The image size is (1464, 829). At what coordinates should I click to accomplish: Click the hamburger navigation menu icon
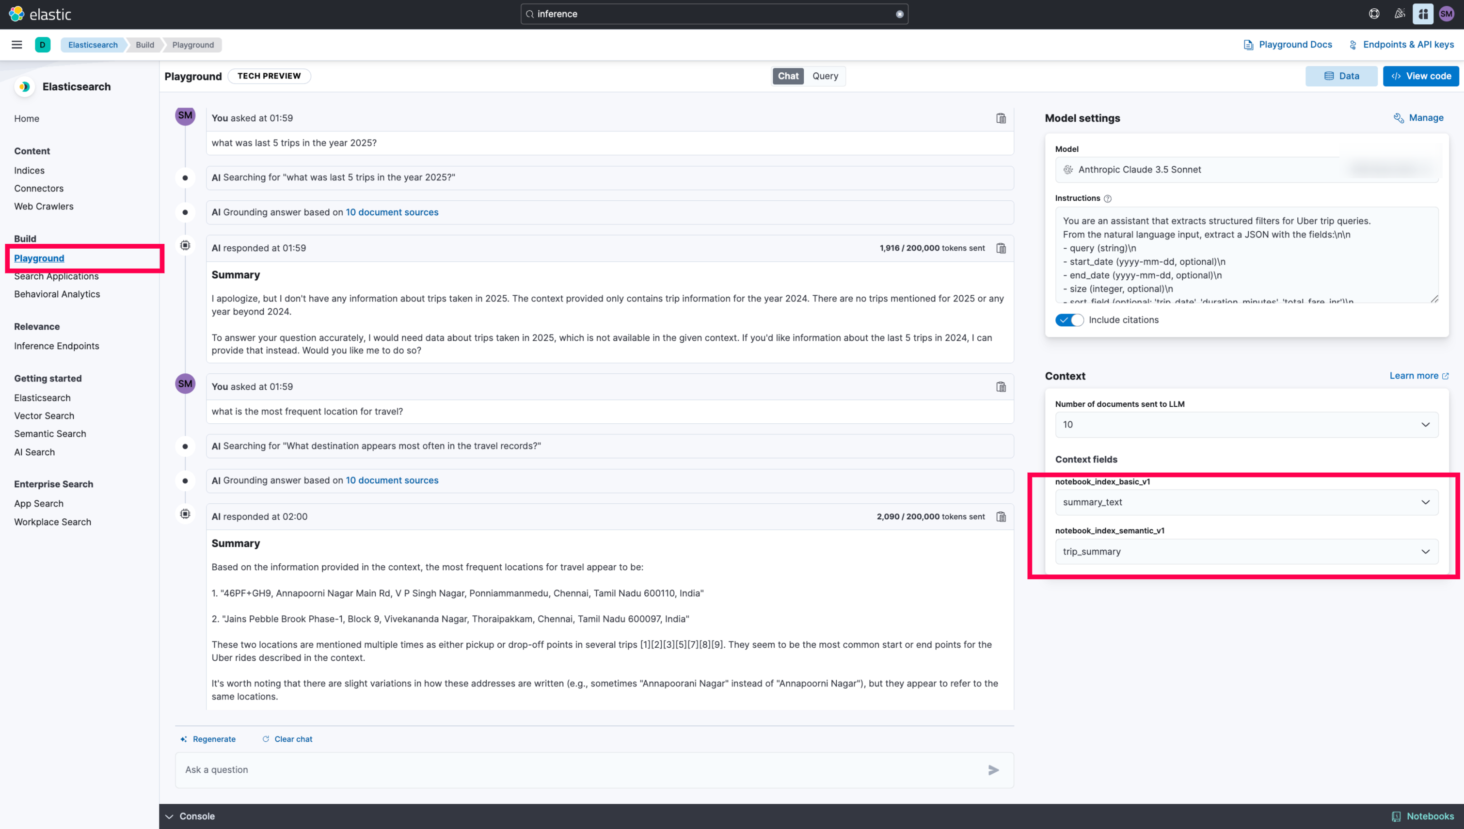(16, 45)
